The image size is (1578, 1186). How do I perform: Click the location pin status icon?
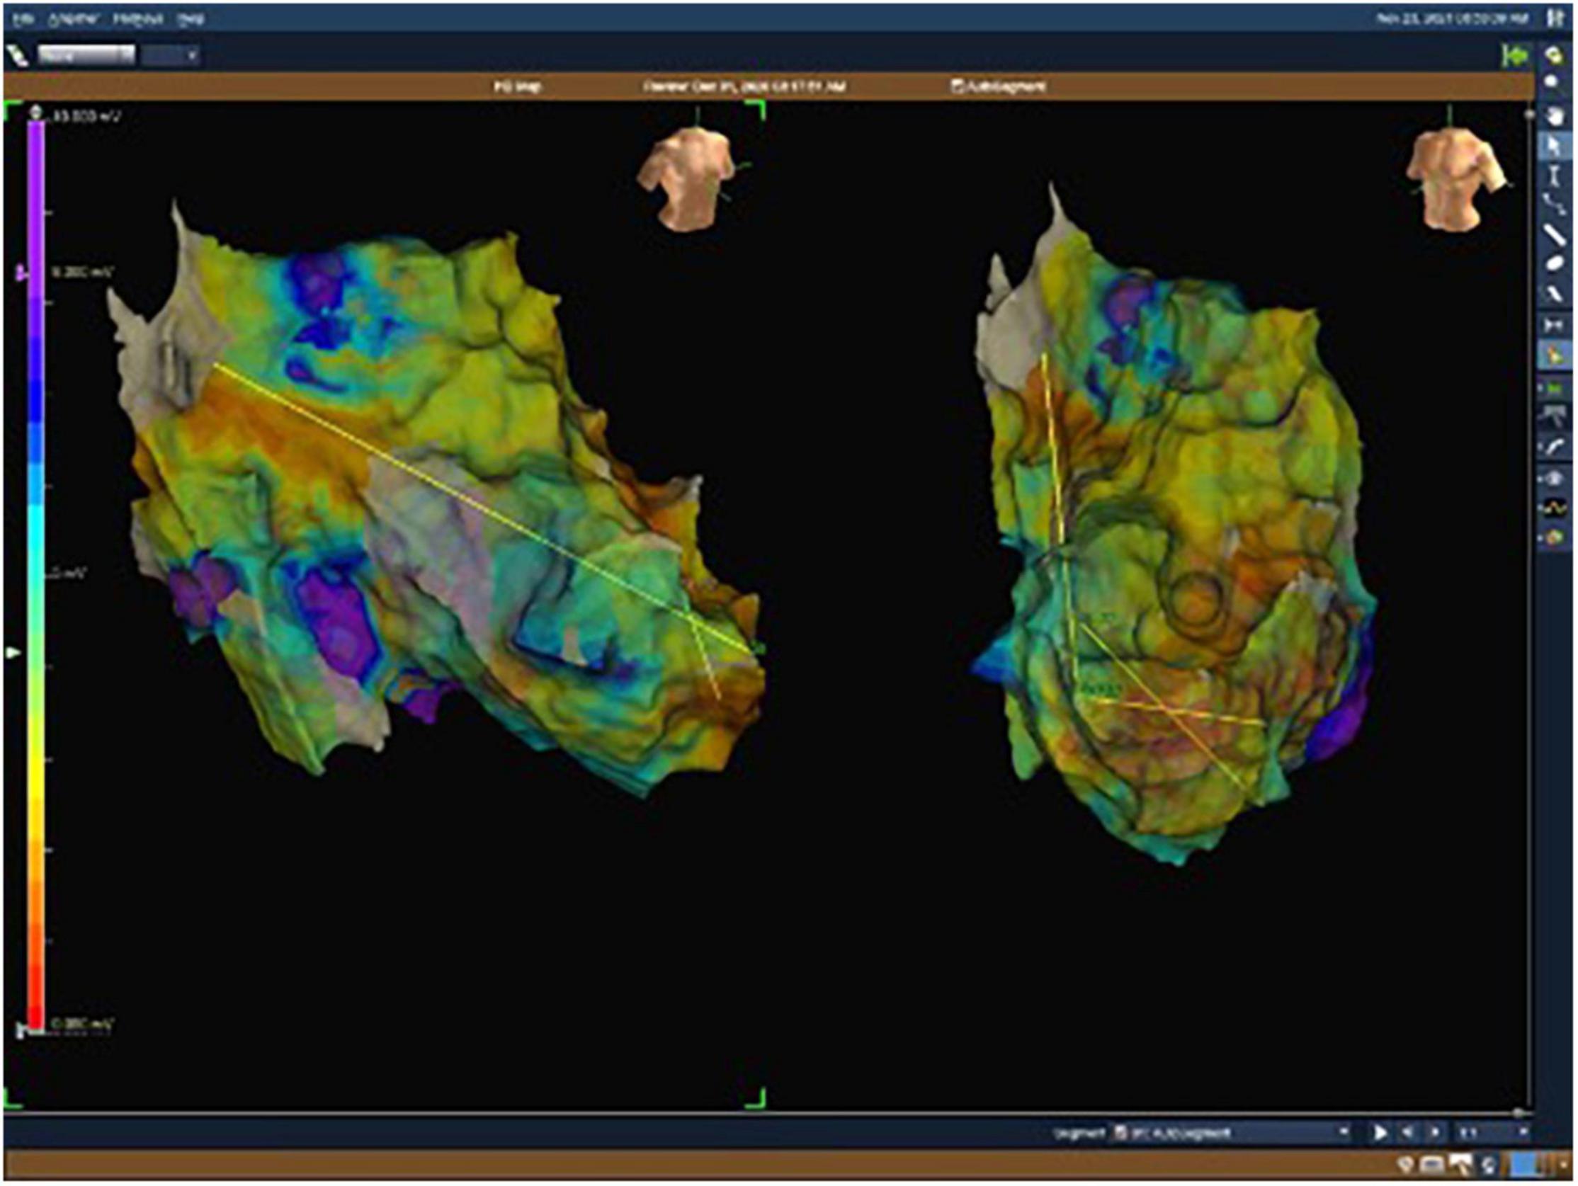(1404, 1167)
